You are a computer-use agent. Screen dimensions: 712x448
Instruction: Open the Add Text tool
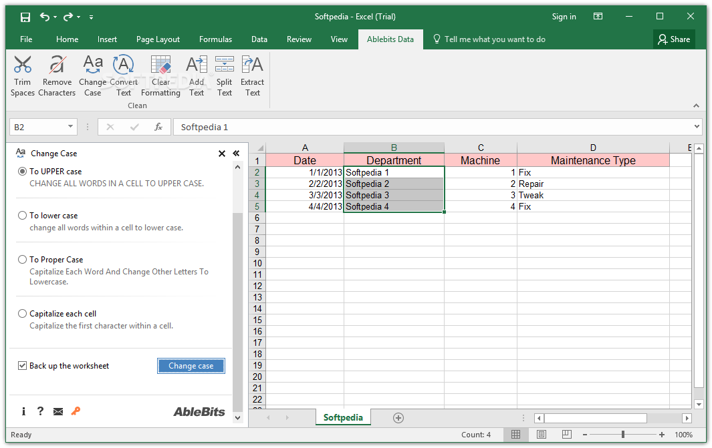coord(197,75)
